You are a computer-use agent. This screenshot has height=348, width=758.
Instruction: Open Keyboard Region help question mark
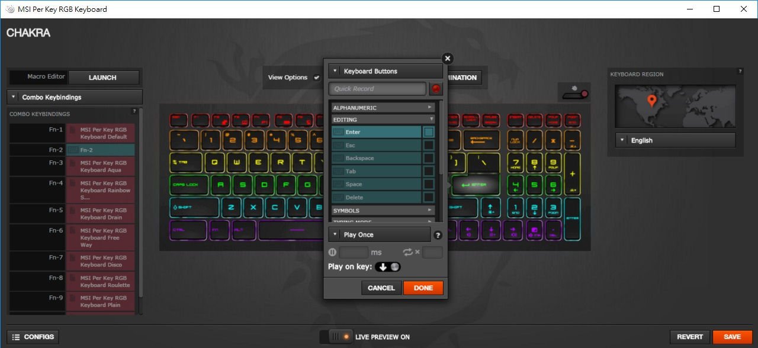pyautogui.click(x=740, y=72)
